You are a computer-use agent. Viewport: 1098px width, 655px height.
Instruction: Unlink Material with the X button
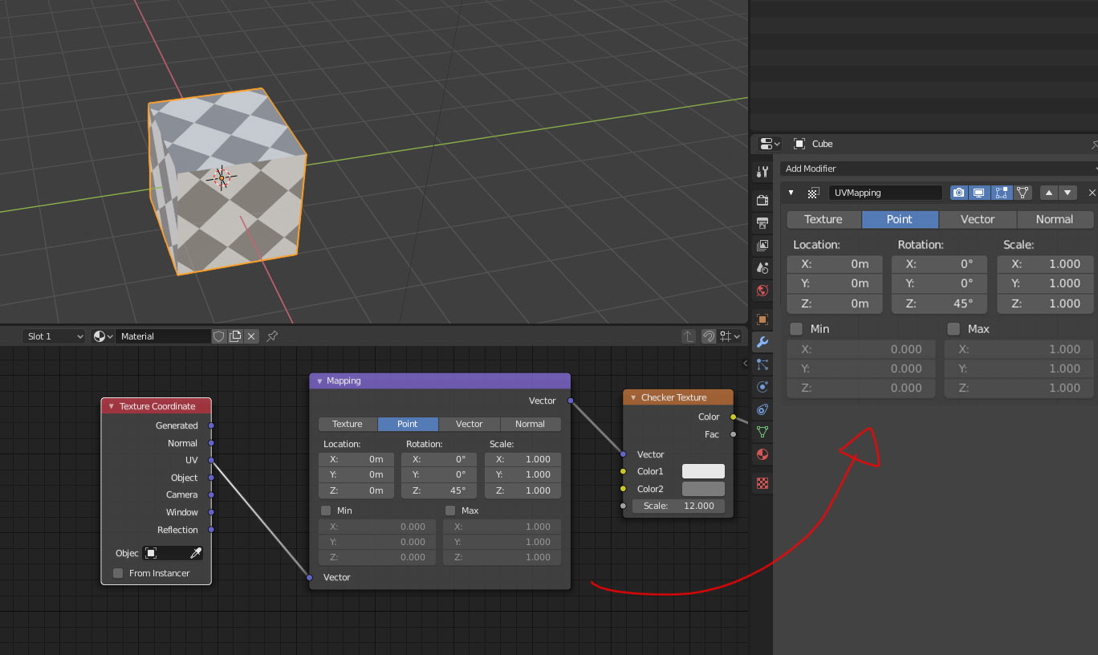tap(251, 336)
